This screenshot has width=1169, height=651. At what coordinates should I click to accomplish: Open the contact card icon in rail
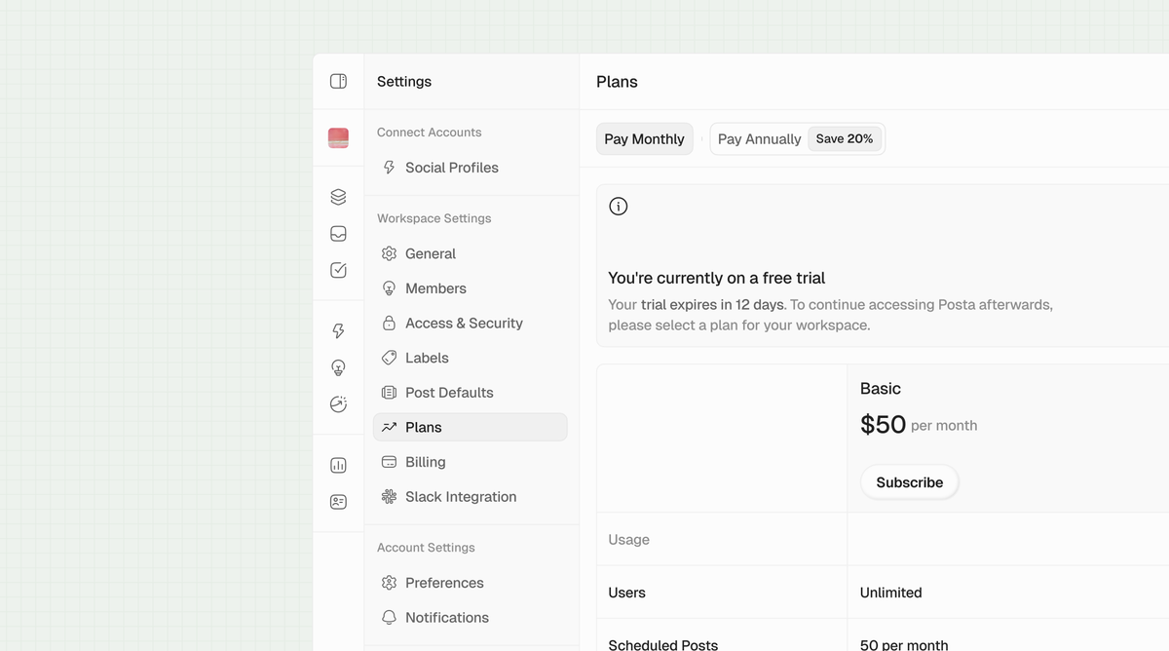pyautogui.click(x=338, y=502)
